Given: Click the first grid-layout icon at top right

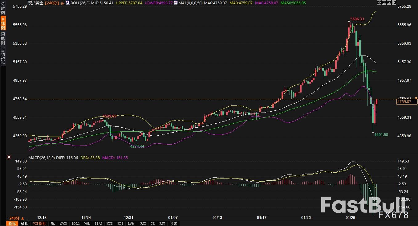Looking at the screenshot, I should 379,2.
